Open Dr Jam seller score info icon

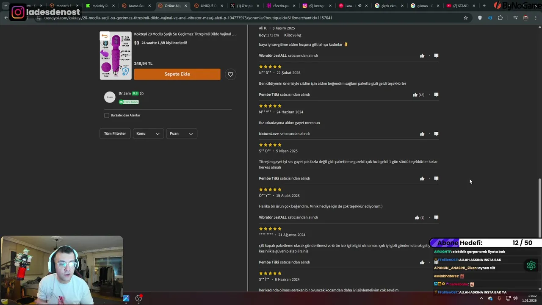click(x=141, y=94)
